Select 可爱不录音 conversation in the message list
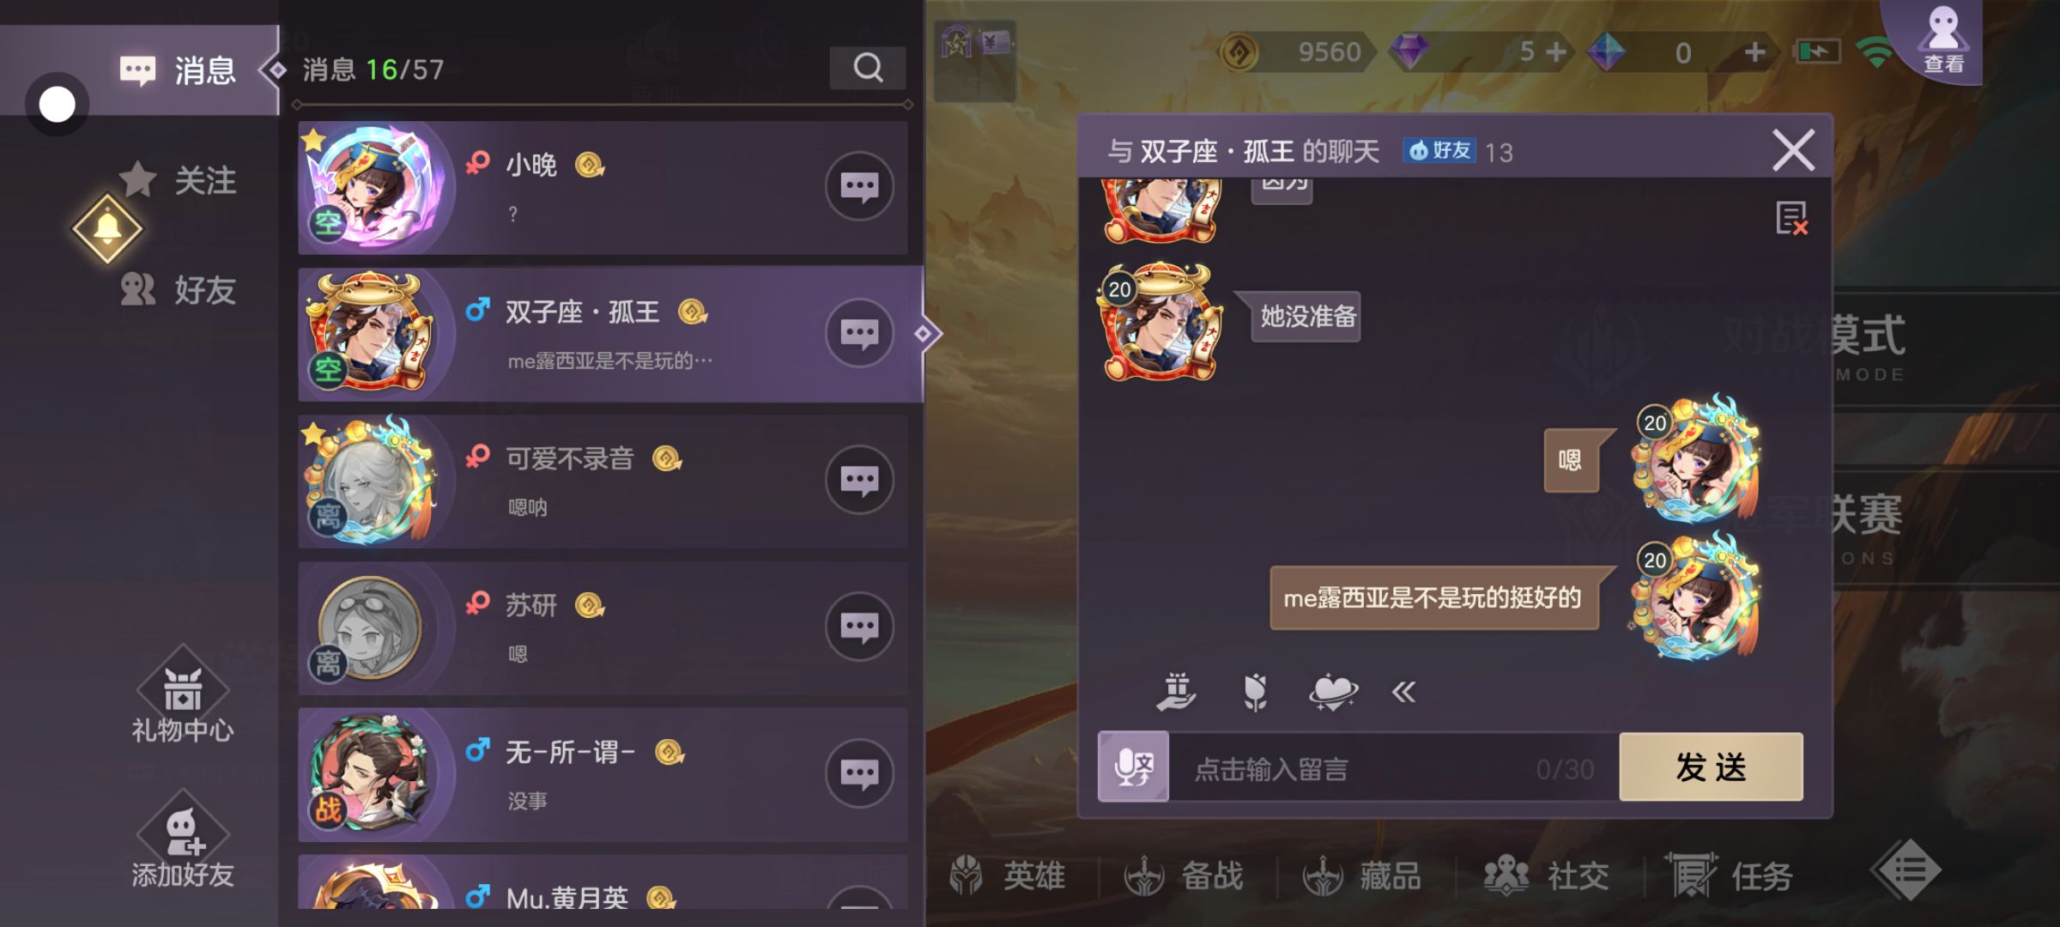The height and width of the screenshot is (927, 2060). click(x=603, y=481)
